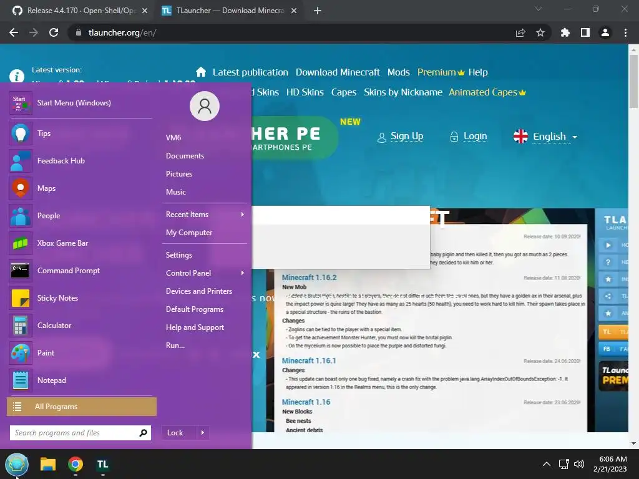Bookmark this page with the star icon

[x=540, y=32]
